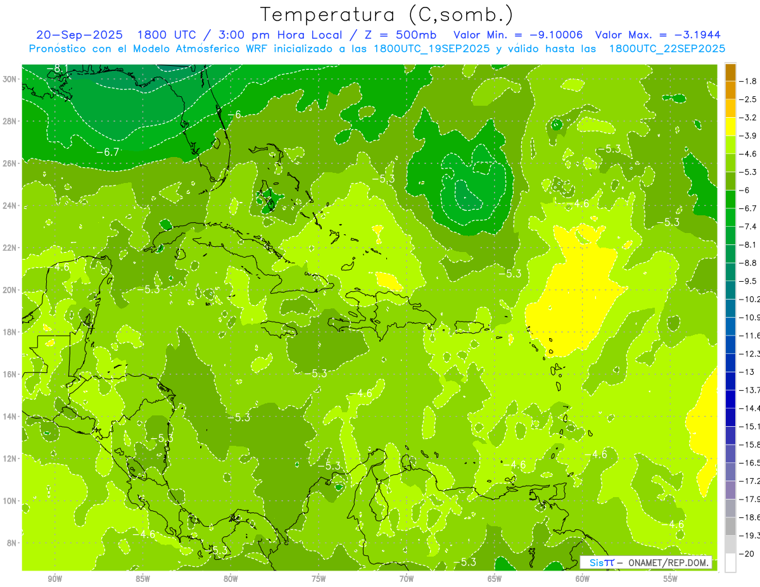Screen dimensions: 760x587
Task: Click the 20N latitude axis label
Action: [11, 290]
